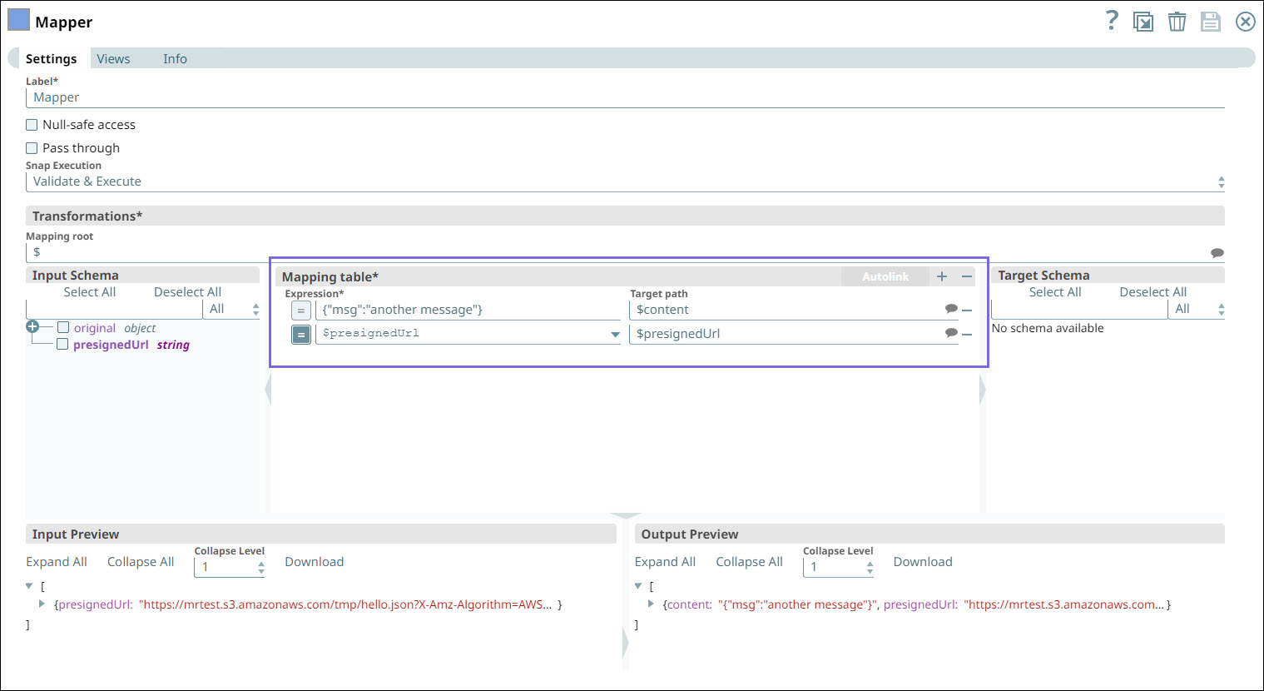The width and height of the screenshot is (1264, 691).
Task: Open the help question mark icon
Action: click(1112, 21)
